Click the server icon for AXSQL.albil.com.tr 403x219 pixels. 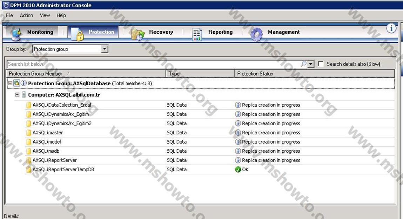coord(23,95)
